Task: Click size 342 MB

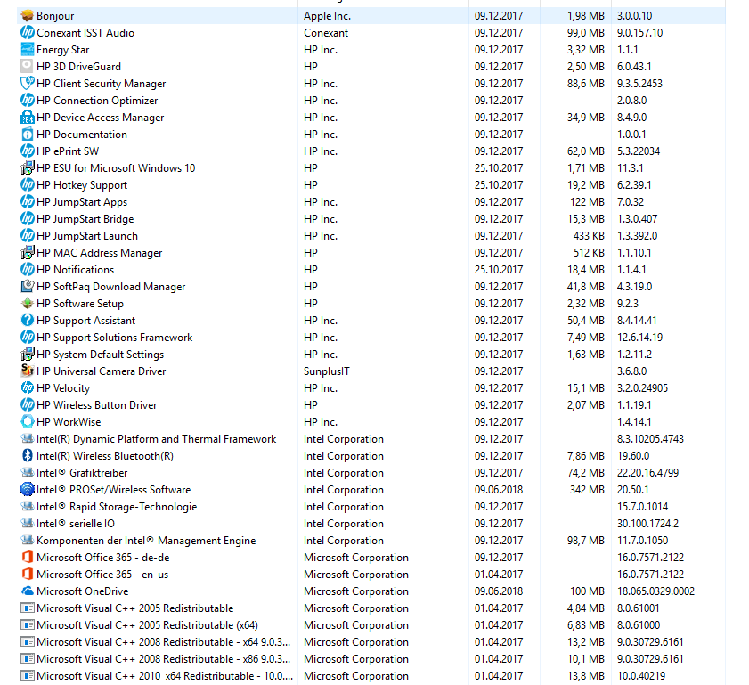Action: [587, 490]
